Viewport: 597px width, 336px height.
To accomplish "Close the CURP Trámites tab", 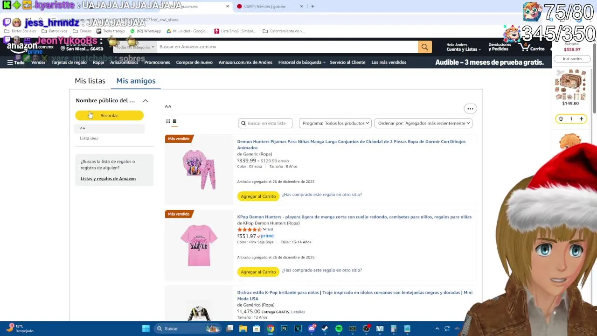I will [301, 7].
